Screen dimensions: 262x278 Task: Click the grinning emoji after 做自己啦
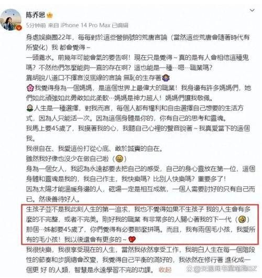119,159
